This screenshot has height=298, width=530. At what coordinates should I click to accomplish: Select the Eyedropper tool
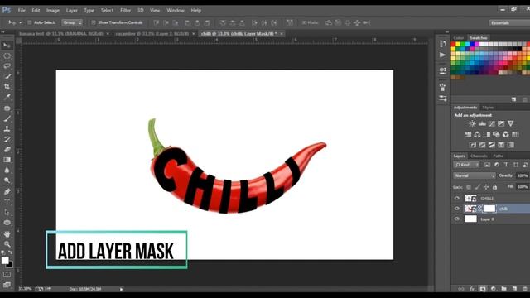[x=7, y=97]
